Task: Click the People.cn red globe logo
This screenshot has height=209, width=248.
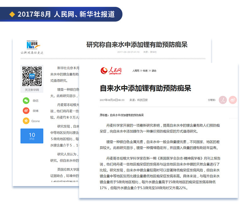Action: click(x=111, y=71)
